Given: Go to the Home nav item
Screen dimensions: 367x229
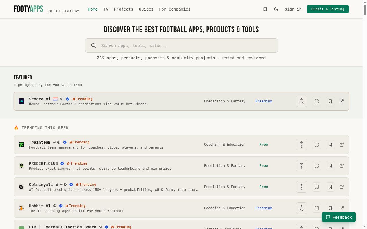Looking at the screenshot, I should tap(93, 9).
